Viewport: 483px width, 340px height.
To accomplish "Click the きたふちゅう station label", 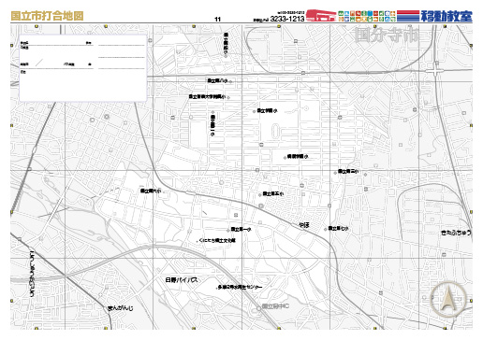I will (x=456, y=233).
